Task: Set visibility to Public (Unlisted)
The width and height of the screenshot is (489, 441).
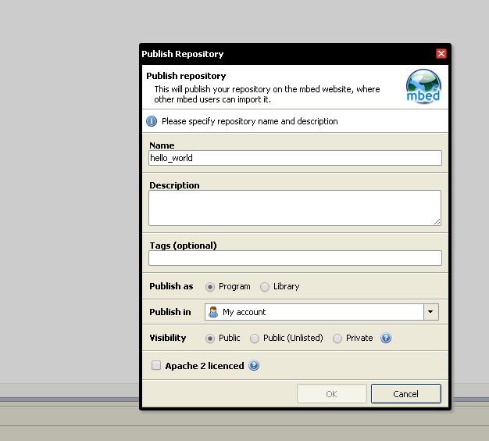Action: 255,339
